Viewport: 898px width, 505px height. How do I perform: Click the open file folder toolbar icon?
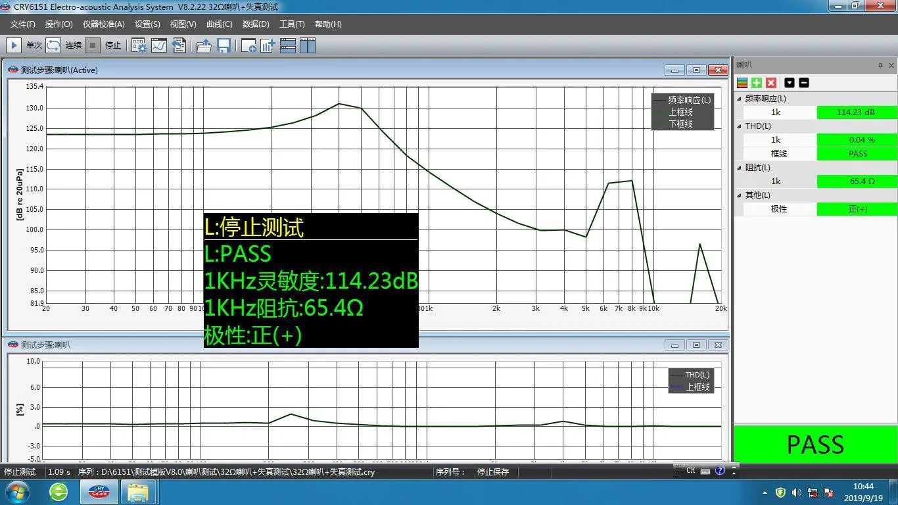tap(204, 45)
